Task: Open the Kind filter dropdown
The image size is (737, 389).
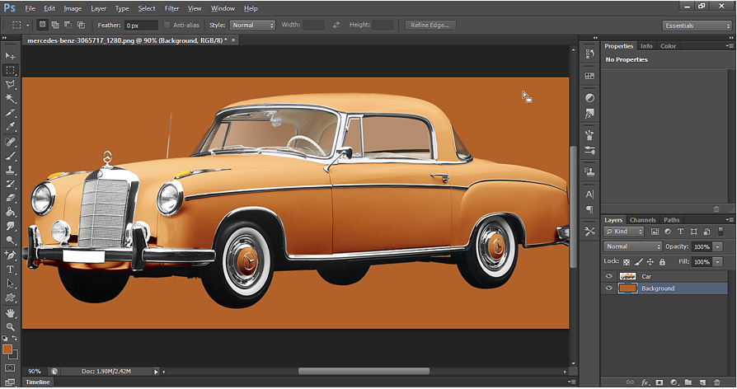Action: [624, 232]
